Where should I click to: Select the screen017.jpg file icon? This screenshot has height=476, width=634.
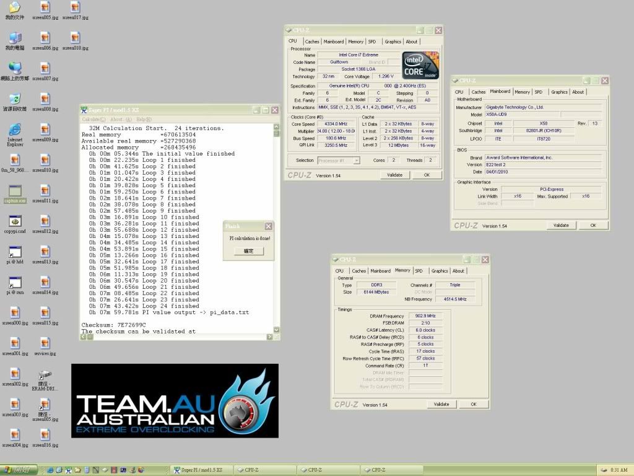pos(75,10)
